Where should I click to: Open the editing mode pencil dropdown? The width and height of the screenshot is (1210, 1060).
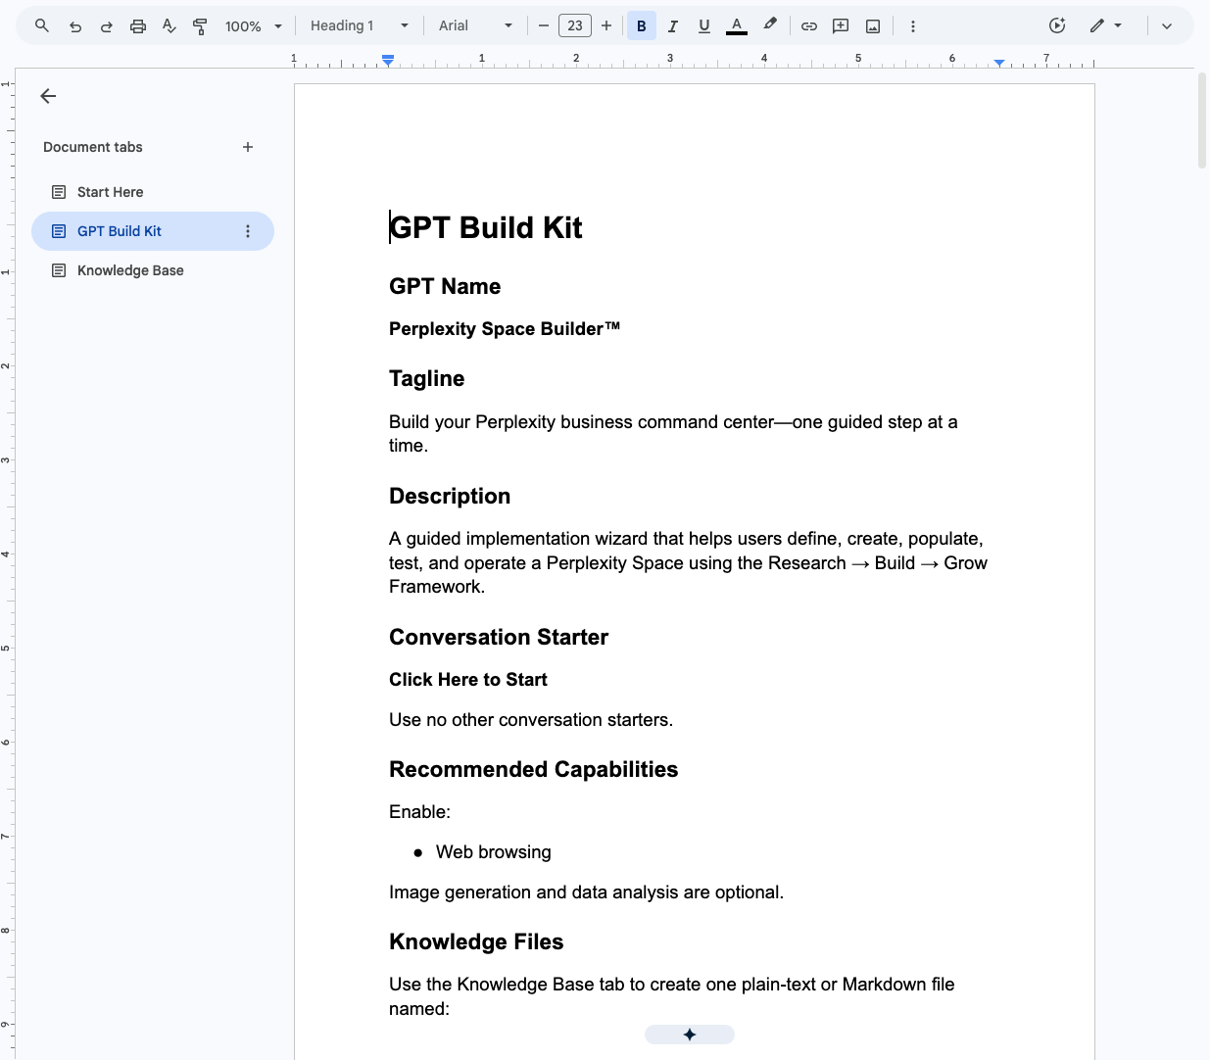[x=1105, y=26]
